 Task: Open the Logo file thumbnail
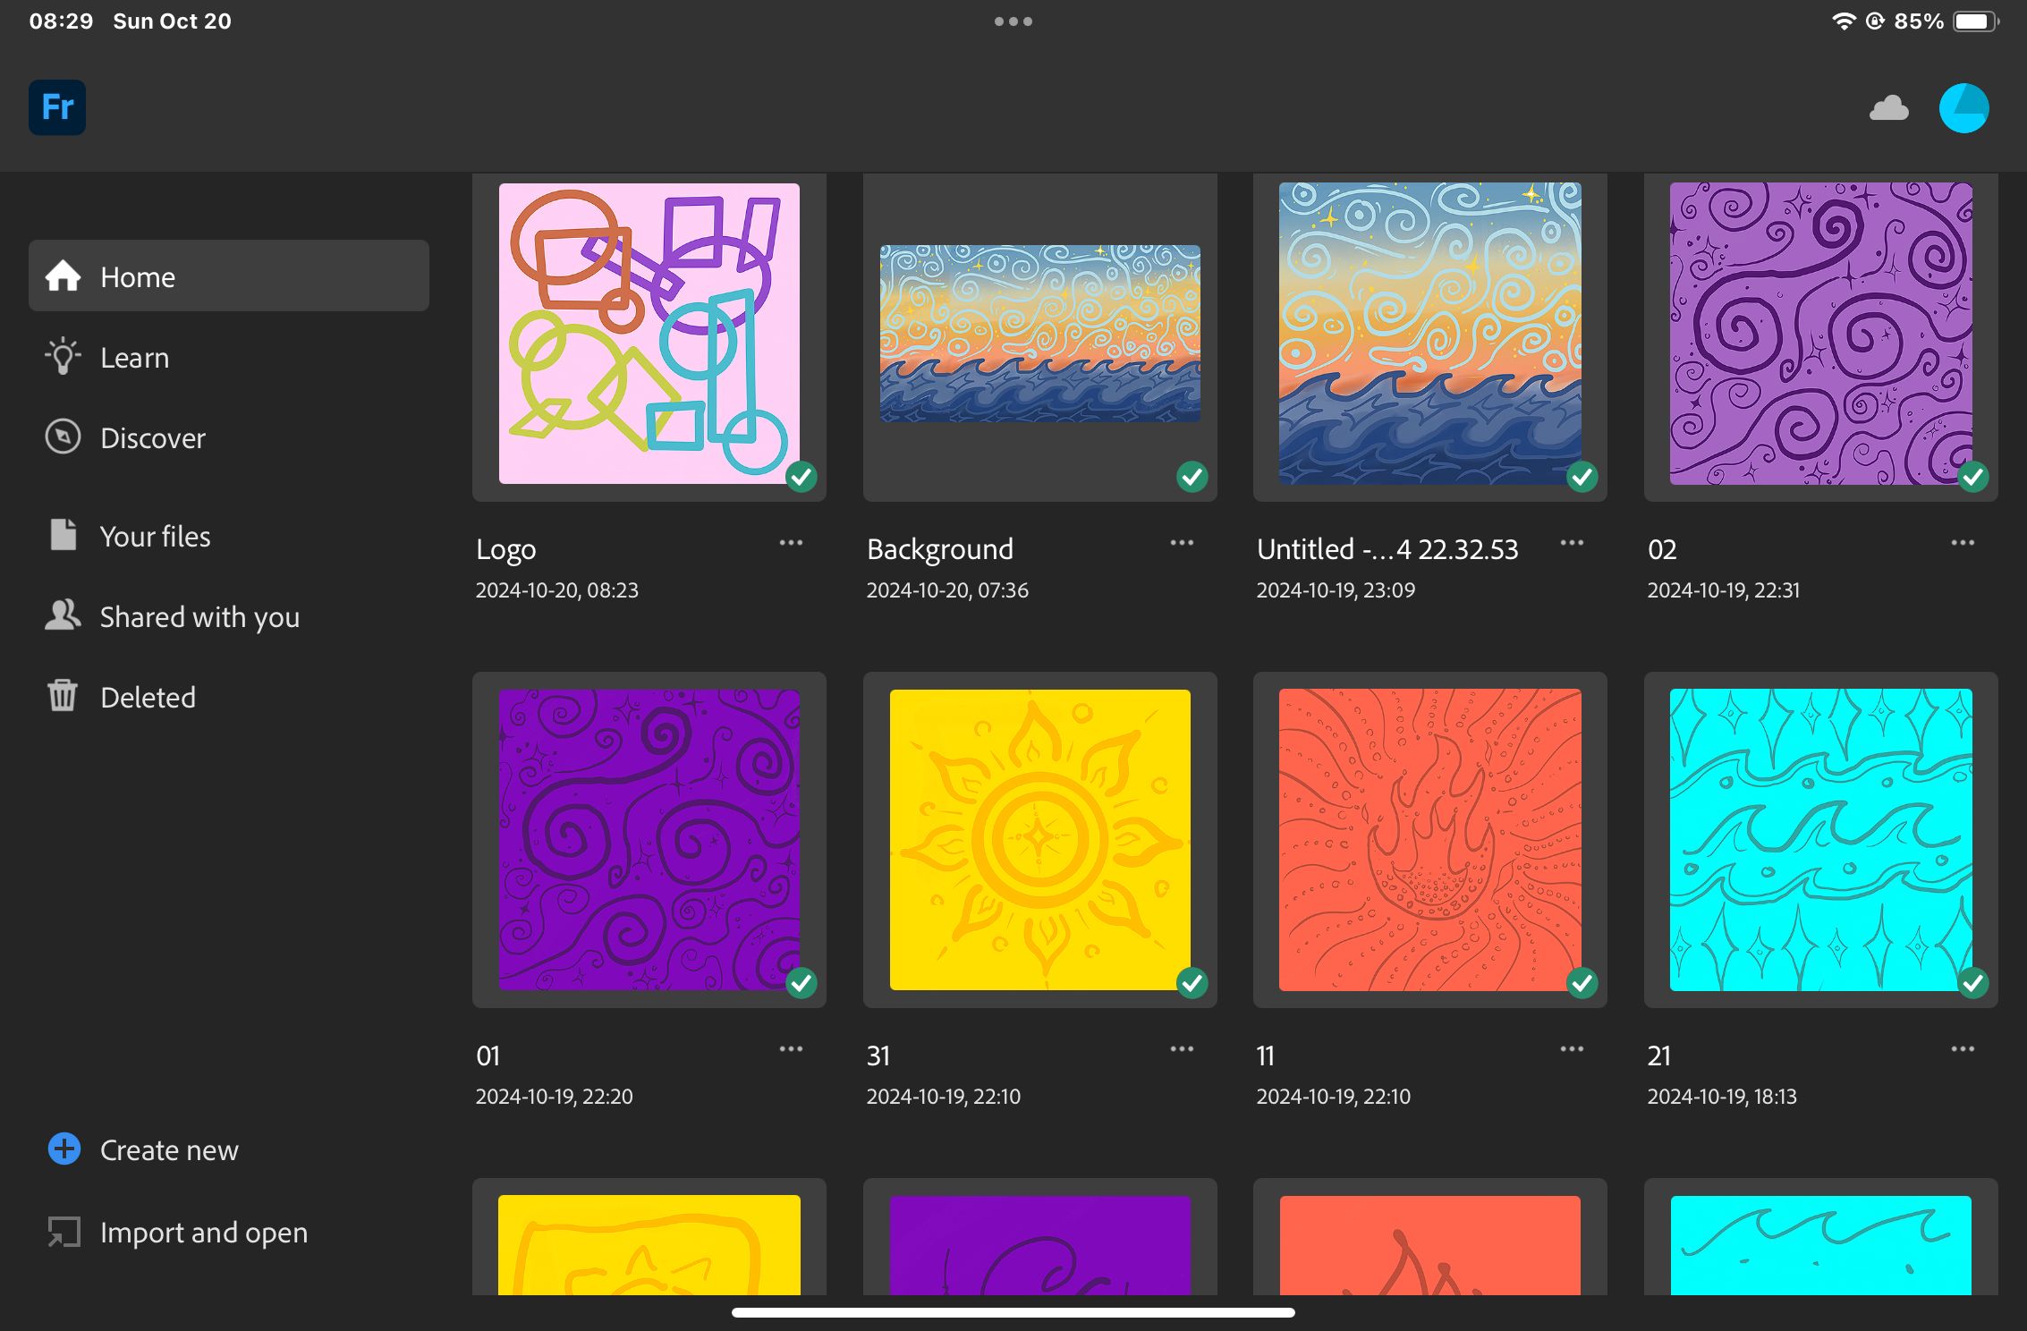649,331
